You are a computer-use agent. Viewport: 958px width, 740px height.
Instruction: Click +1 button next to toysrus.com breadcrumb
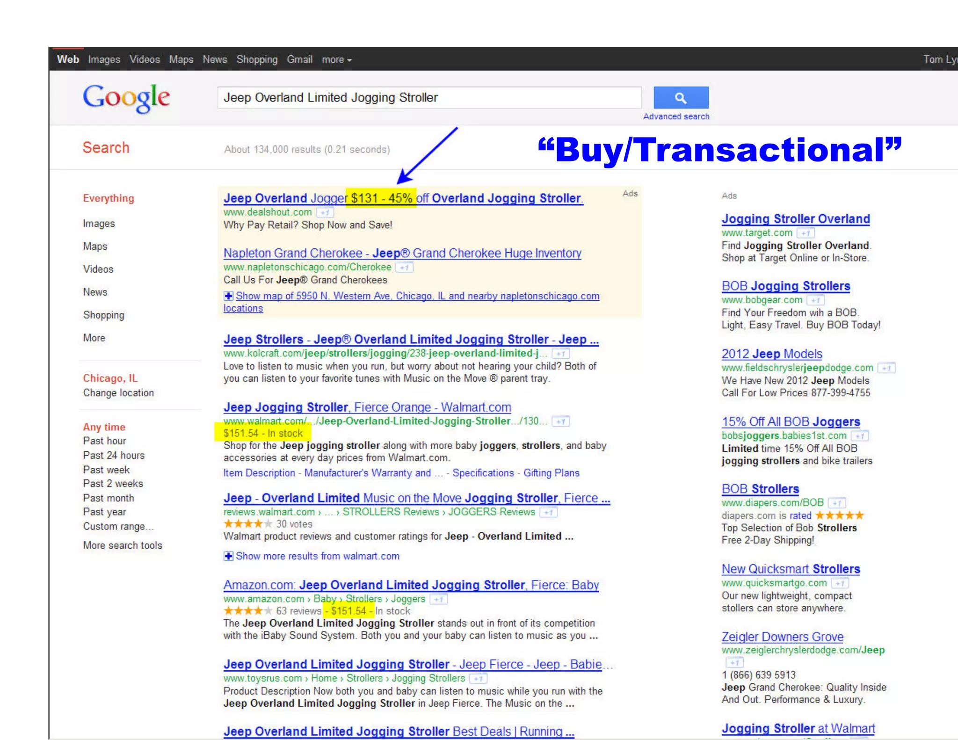pyautogui.click(x=478, y=678)
